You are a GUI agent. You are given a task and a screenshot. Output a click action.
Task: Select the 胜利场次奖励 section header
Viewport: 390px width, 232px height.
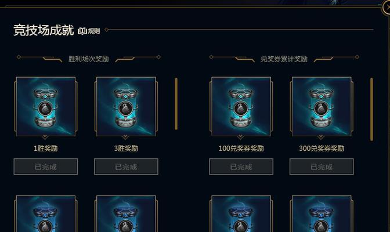click(x=89, y=59)
